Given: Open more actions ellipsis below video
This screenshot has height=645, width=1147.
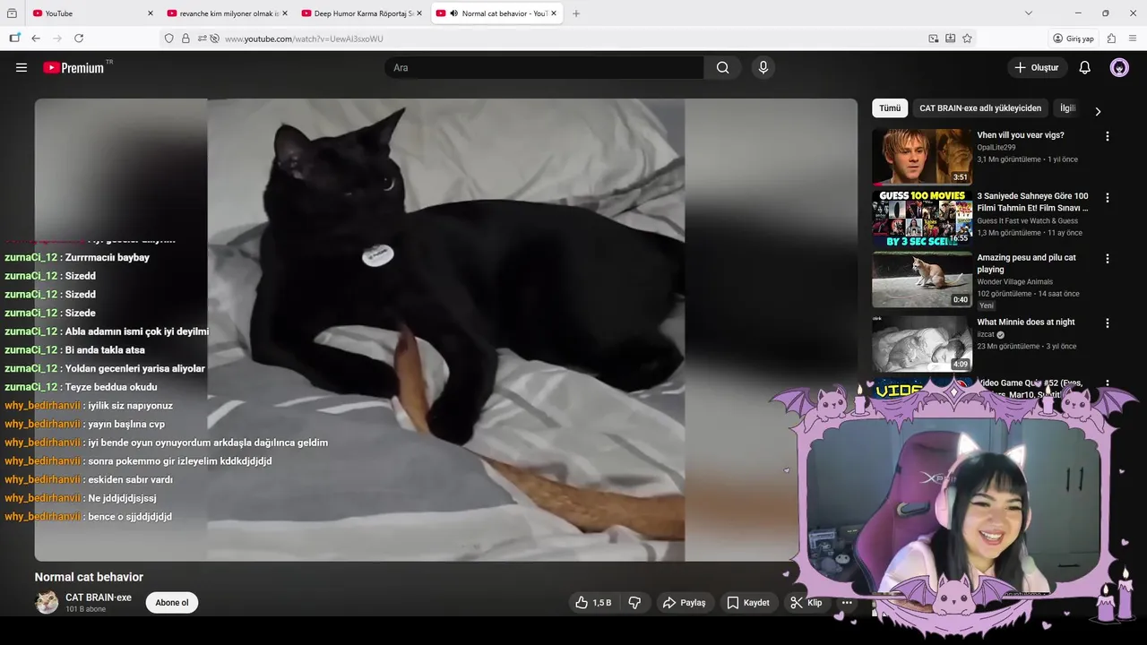Looking at the screenshot, I should (x=847, y=603).
